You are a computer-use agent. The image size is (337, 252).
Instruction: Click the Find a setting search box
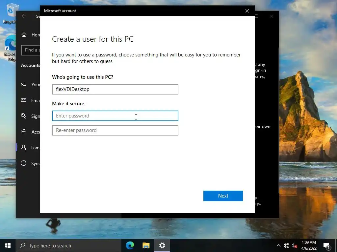pos(31,50)
